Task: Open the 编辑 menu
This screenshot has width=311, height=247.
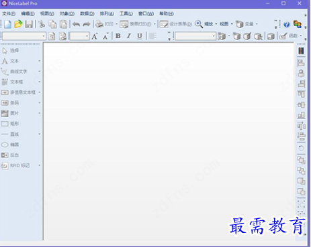Action: pyautogui.click(x=28, y=13)
